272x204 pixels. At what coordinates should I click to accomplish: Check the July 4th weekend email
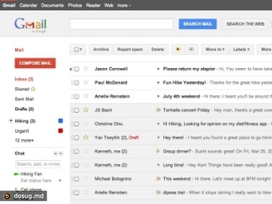[77, 96]
